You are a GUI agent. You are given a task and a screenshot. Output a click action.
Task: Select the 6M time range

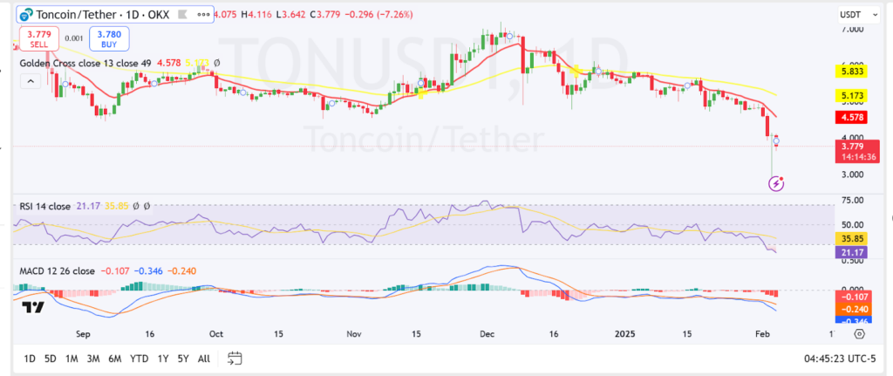[115, 359]
